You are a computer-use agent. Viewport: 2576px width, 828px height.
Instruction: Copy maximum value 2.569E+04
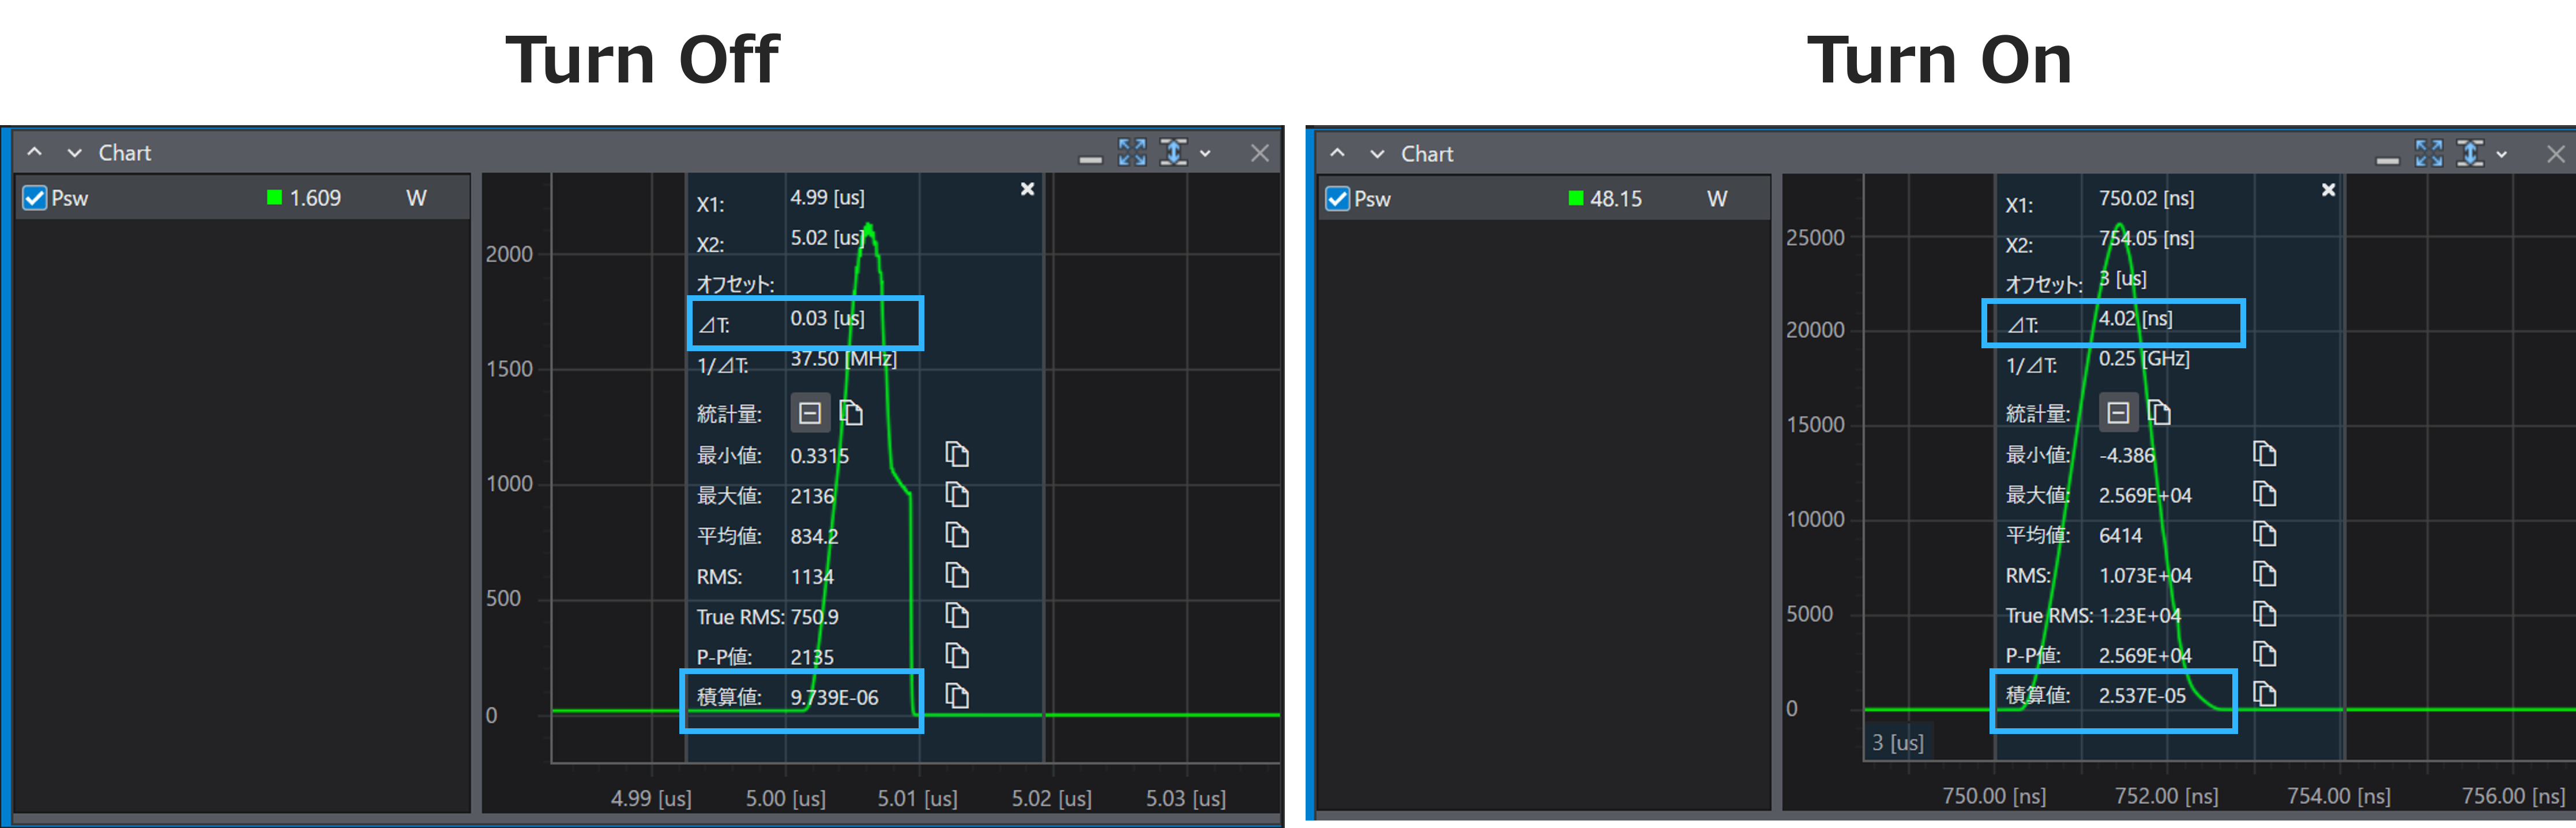(2264, 494)
